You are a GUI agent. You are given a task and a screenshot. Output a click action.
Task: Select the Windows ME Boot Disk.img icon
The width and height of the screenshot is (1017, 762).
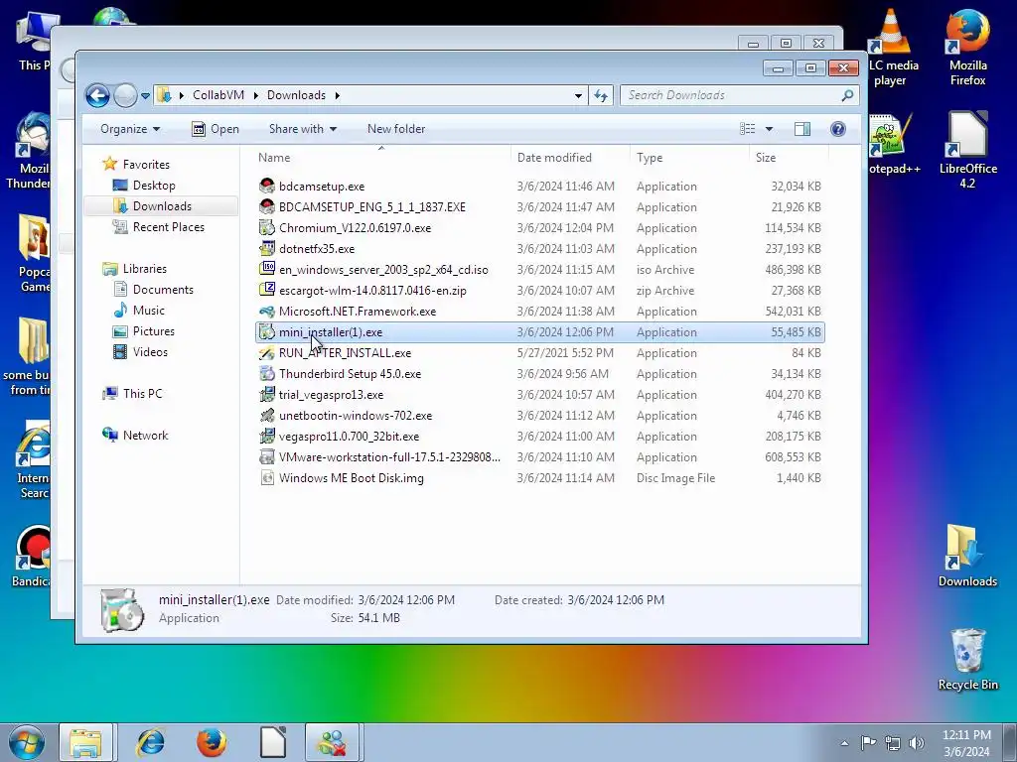click(266, 477)
